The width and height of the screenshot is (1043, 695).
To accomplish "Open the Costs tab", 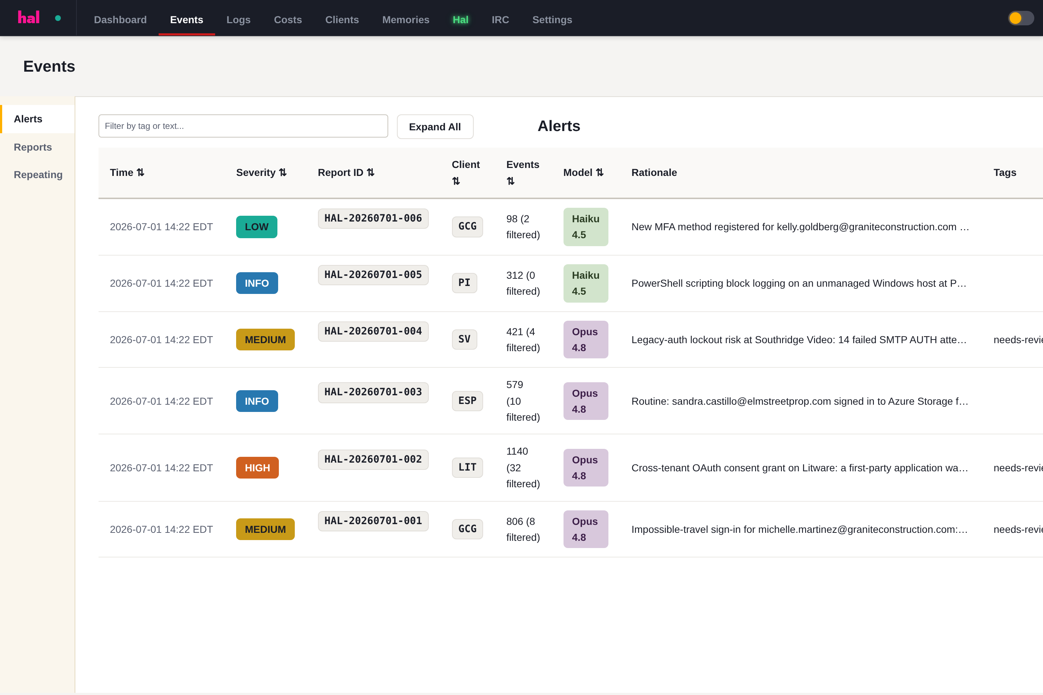I will [288, 20].
